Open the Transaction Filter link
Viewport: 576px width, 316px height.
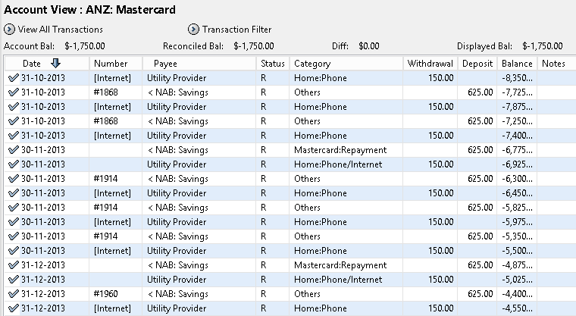click(x=237, y=30)
